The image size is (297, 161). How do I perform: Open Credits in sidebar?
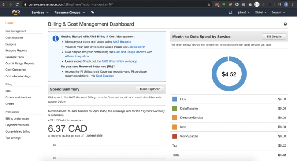[x=10, y=104]
